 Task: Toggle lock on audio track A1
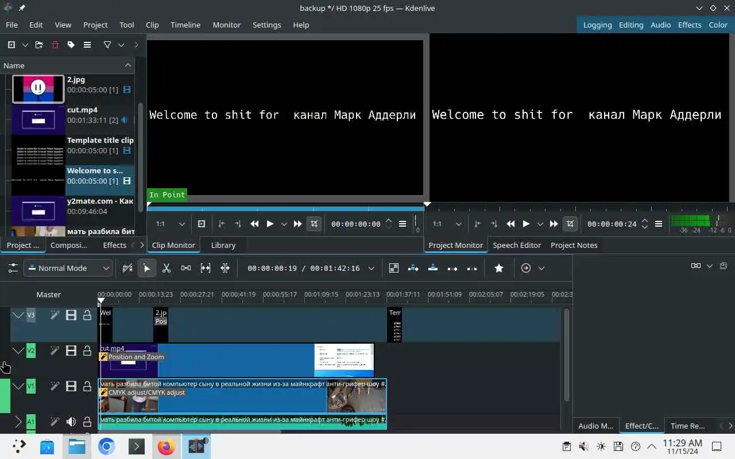[x=87, y=422]
